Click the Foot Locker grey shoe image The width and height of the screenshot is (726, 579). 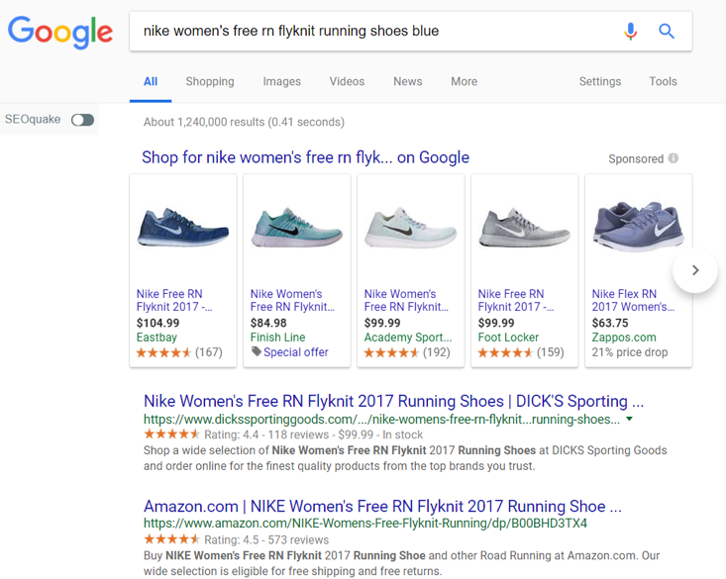coord(525,228)
